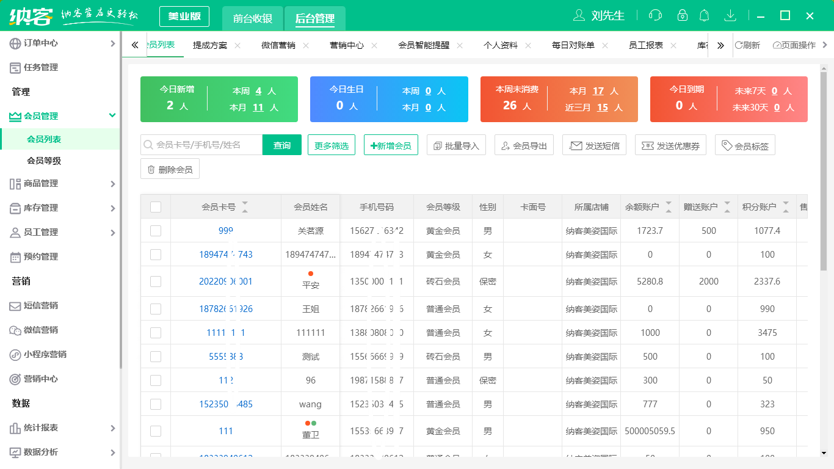Image resolution: width=834 pixels, height=469 pixels.
Task: Collapse the Member Management (会员管理) section
Action: (60, 116)
